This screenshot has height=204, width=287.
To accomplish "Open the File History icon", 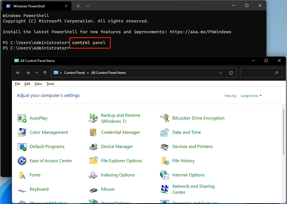I will coord(165,161).
